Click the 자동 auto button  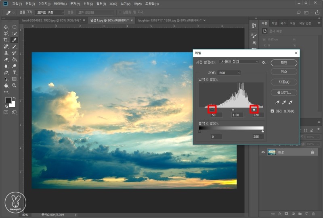pyautogui.click(x=284, y=82)
